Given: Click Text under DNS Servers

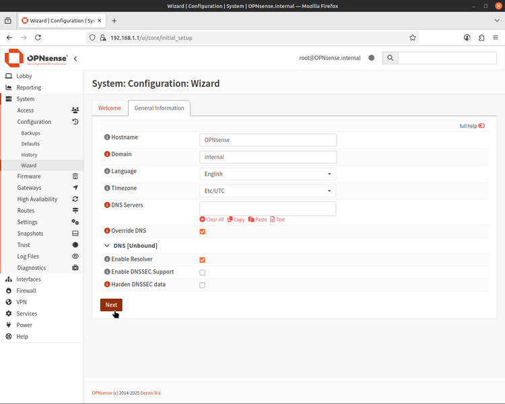Looking at the screenshot, I should click(x=277, y=220).
